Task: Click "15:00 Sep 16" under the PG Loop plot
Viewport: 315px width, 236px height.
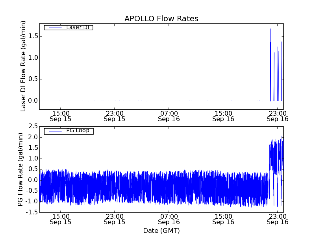Action: (x=223, y=219)
